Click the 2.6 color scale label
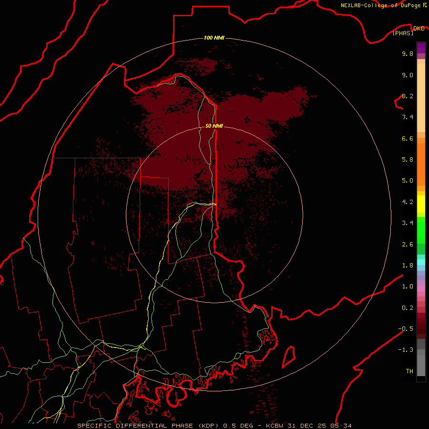This screenshot has height=429, width=429. click(x=408, y=245)
